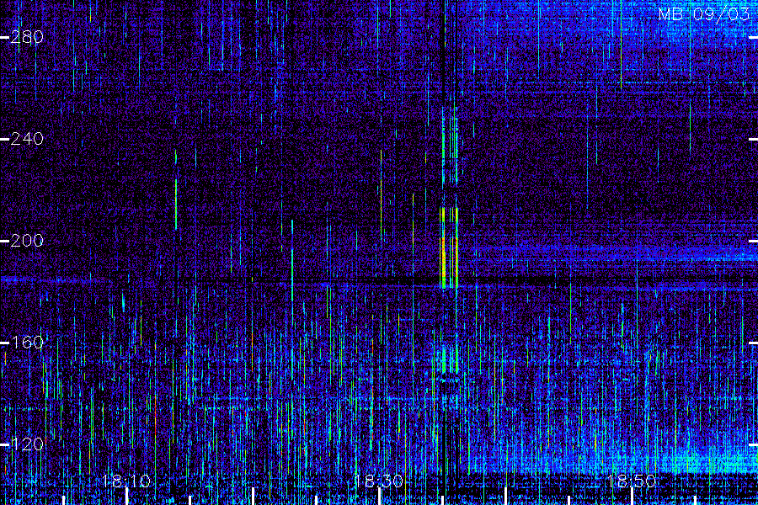758x505 pixels.
Task: Click the 280 frequency axis label
Action: (x=27, y=37)
